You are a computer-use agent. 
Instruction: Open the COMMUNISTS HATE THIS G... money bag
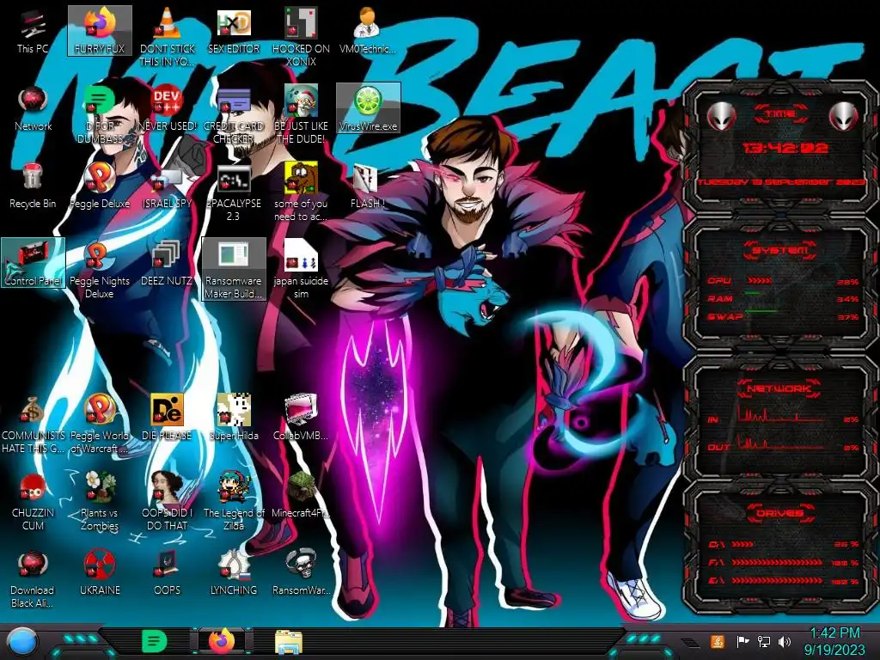33,425
